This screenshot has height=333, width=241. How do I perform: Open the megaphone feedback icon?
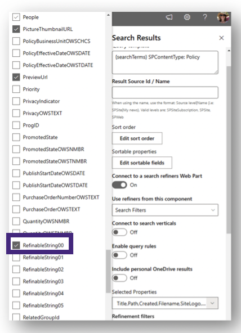169,17
